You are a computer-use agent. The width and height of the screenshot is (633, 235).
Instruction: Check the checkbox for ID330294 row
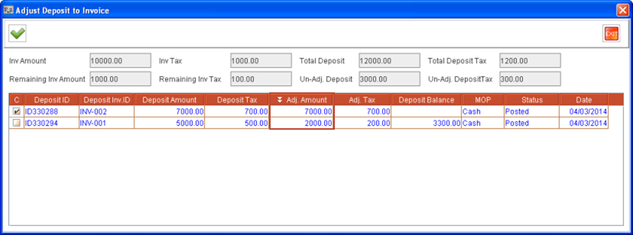(x=16, y=124)
